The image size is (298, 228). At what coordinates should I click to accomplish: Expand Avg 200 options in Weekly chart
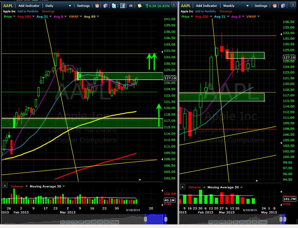(211, 16)
